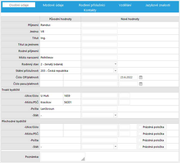Open the Jazykové znalosti tab
This screenshot has width=180, height=163.
[x=157, y=5]
